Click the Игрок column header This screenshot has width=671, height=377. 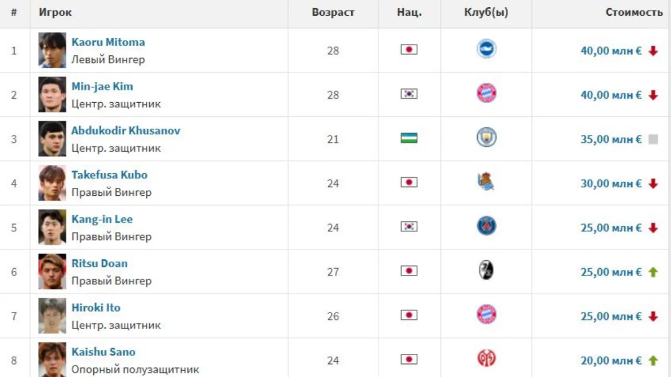point(55,12)
